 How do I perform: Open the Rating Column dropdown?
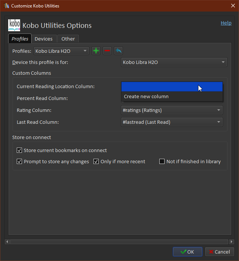172,110
